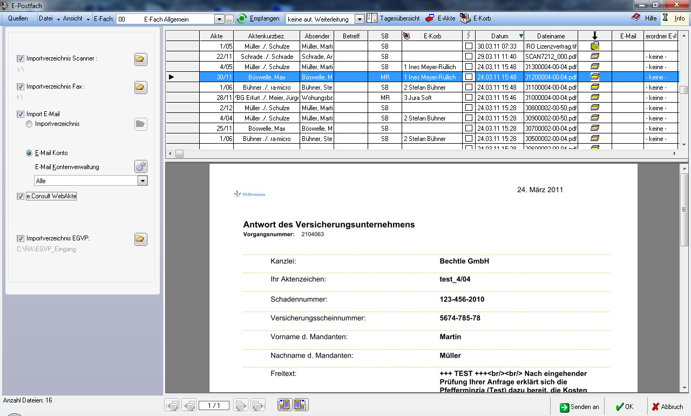Open the E-Akte toolbar icon

pyautogui.click(x=430, y=18)
